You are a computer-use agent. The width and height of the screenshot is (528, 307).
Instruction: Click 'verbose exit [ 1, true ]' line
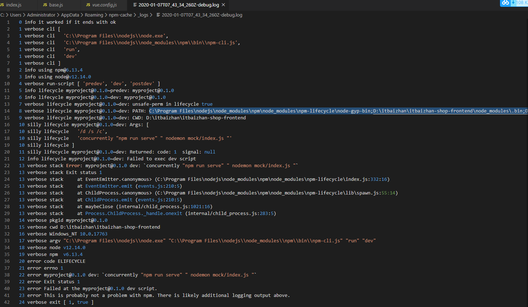[x=60, y=302]
